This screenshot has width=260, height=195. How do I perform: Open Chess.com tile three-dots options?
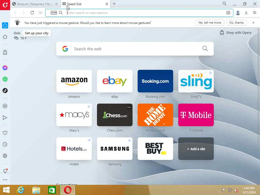tap(129, 107)
